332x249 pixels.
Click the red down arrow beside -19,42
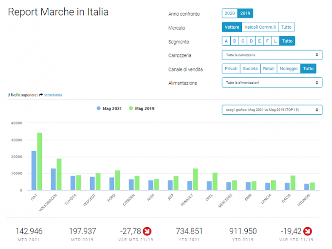click(x=308, y=231)
